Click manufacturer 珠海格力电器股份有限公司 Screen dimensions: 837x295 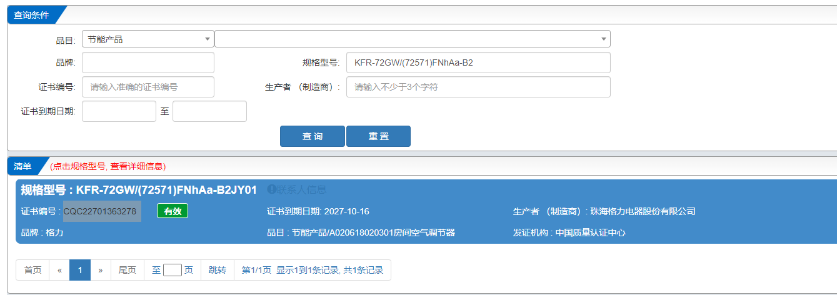pyautogui.click(x=644, y=211)
